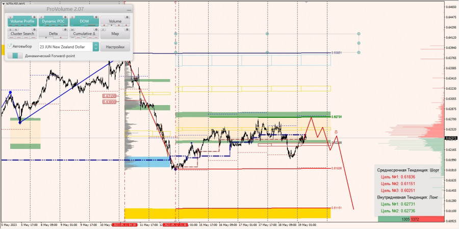Enable the Map indicator
The image size is (459, 229).
click(115, 34)
